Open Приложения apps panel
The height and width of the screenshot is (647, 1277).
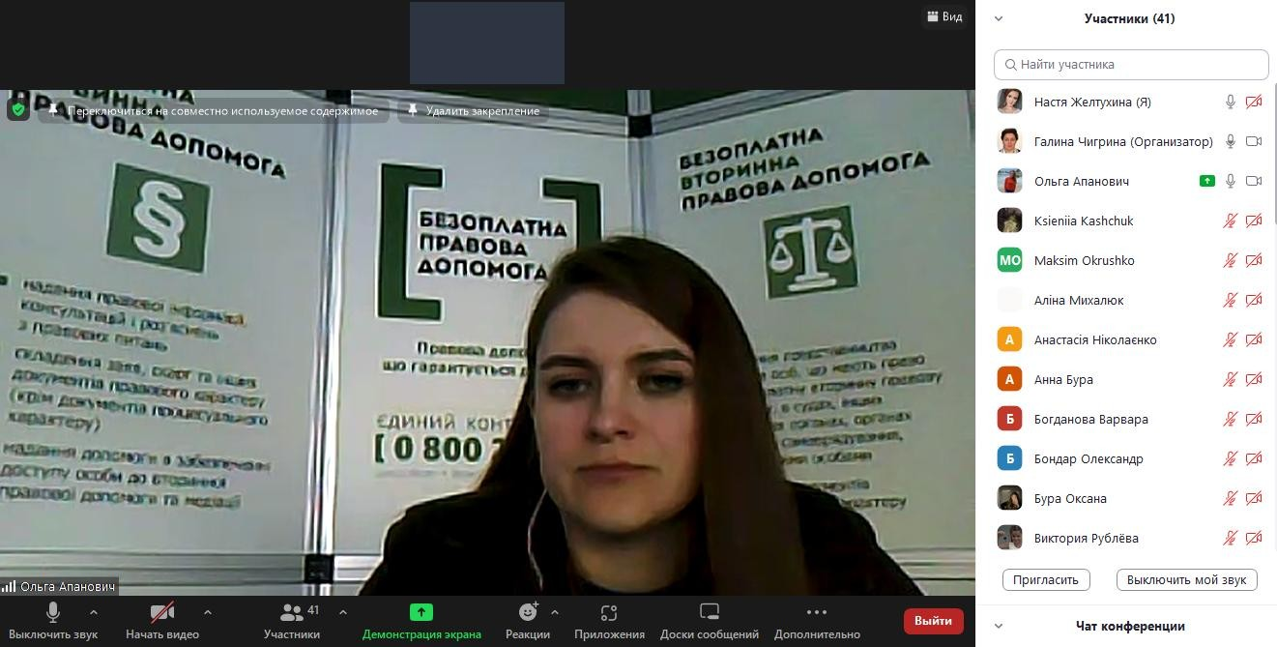[x=609, y=620]
